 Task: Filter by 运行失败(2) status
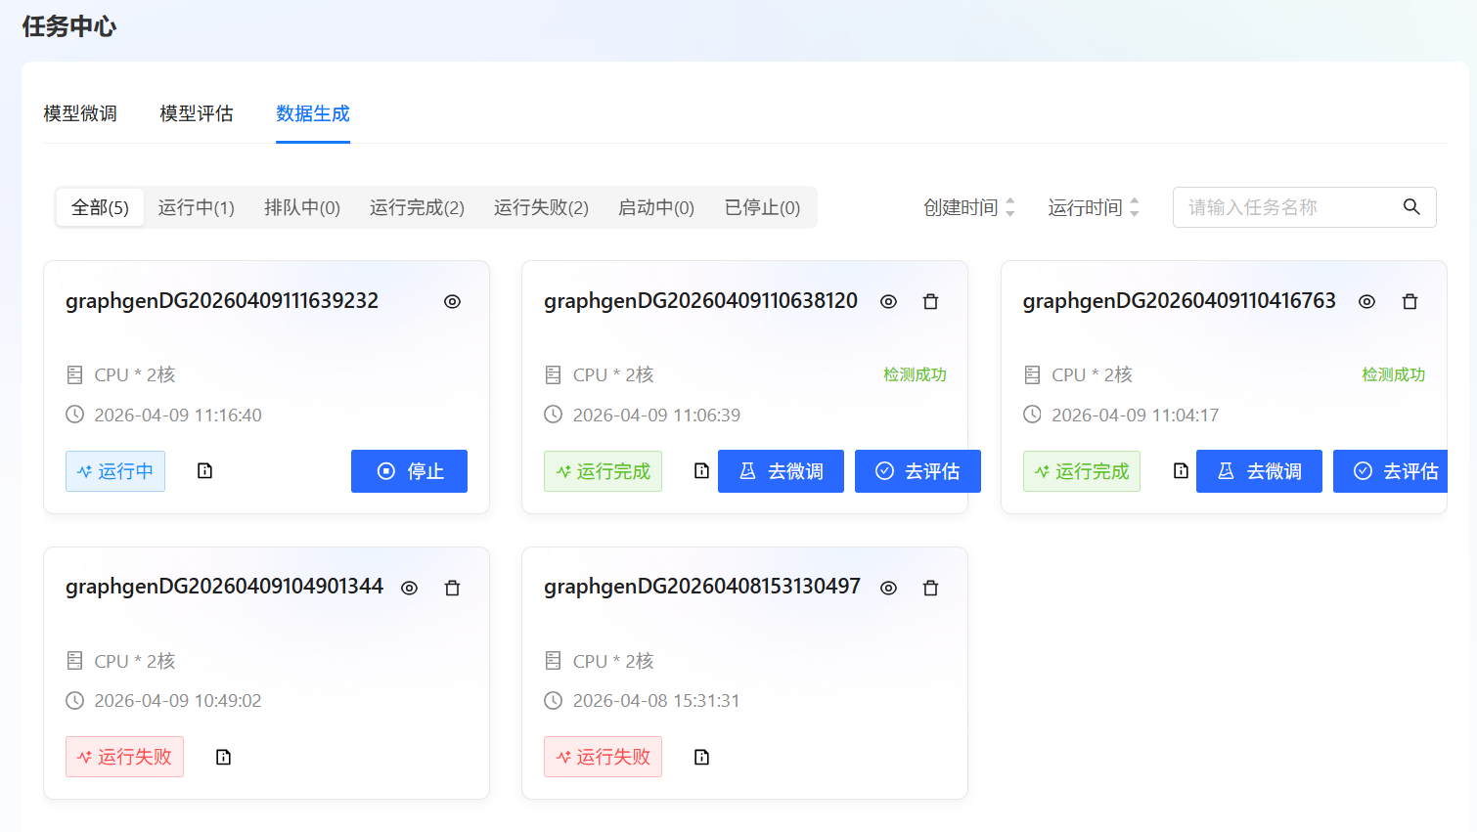tap(541, 208)
